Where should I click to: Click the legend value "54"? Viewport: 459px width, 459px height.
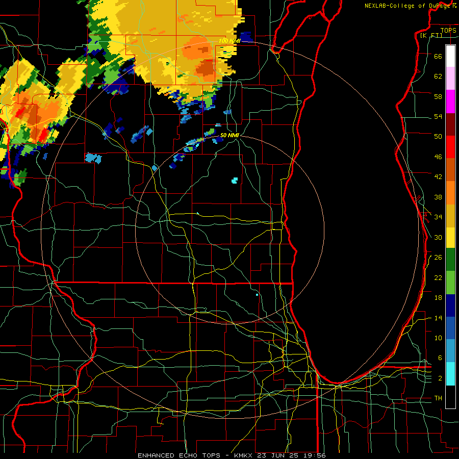(438, 116)
